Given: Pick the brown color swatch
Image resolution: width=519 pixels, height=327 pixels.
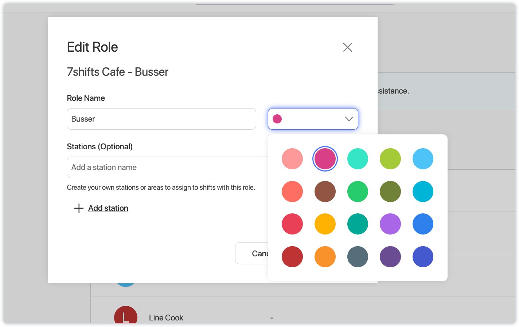Looking at the screenshot, I should (325, 192).
